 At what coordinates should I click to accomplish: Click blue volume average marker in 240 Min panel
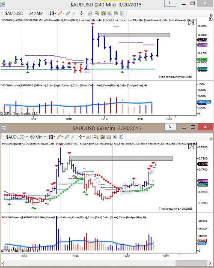204,102
